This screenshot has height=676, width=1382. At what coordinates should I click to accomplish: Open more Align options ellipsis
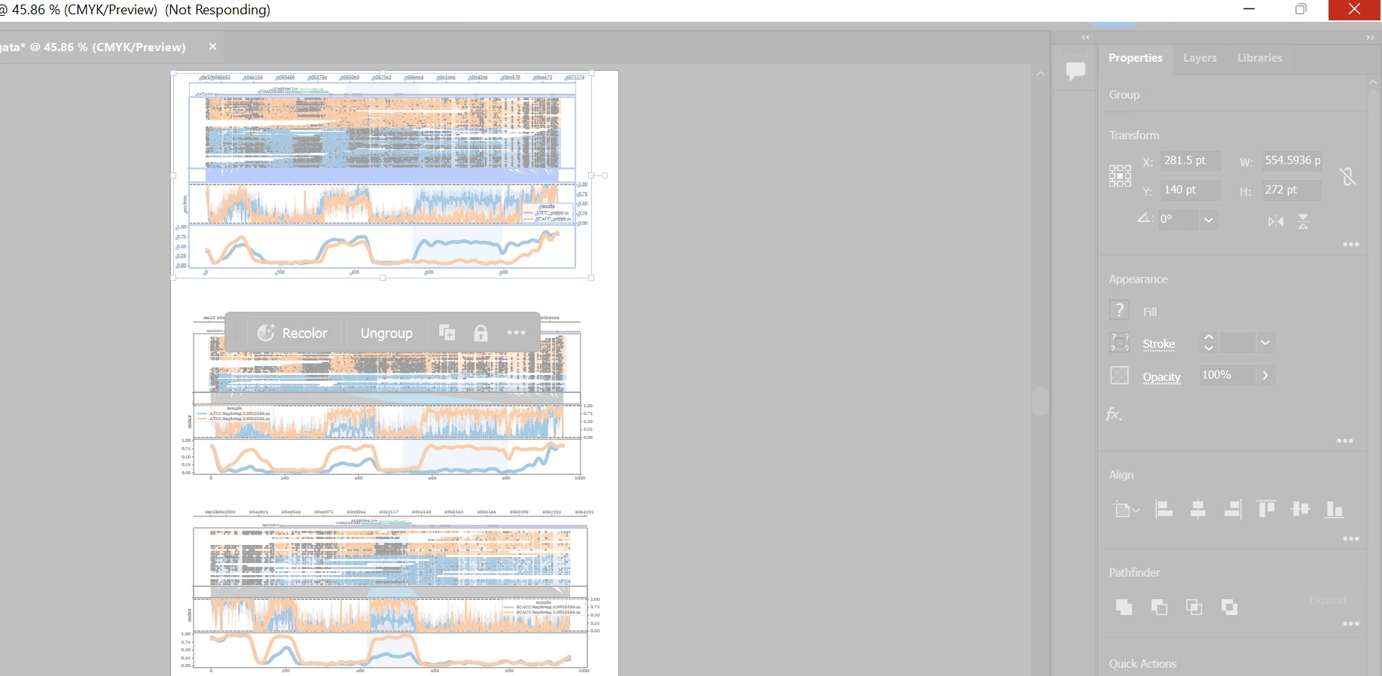coord(1351,539)
